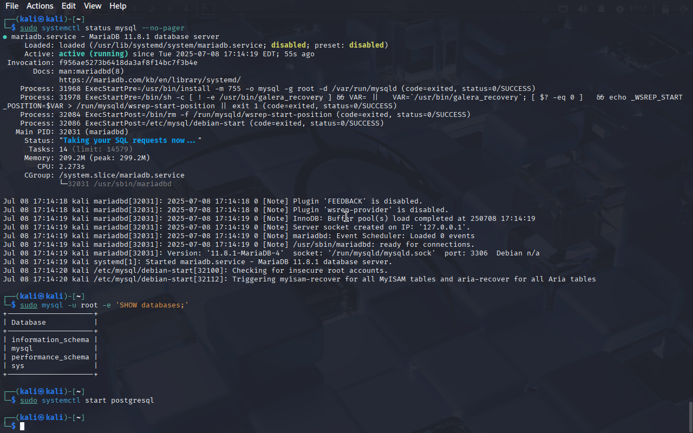The image size is (693, 433).
Task: Switch to workspace 4 in the panel
Action: 186,9
